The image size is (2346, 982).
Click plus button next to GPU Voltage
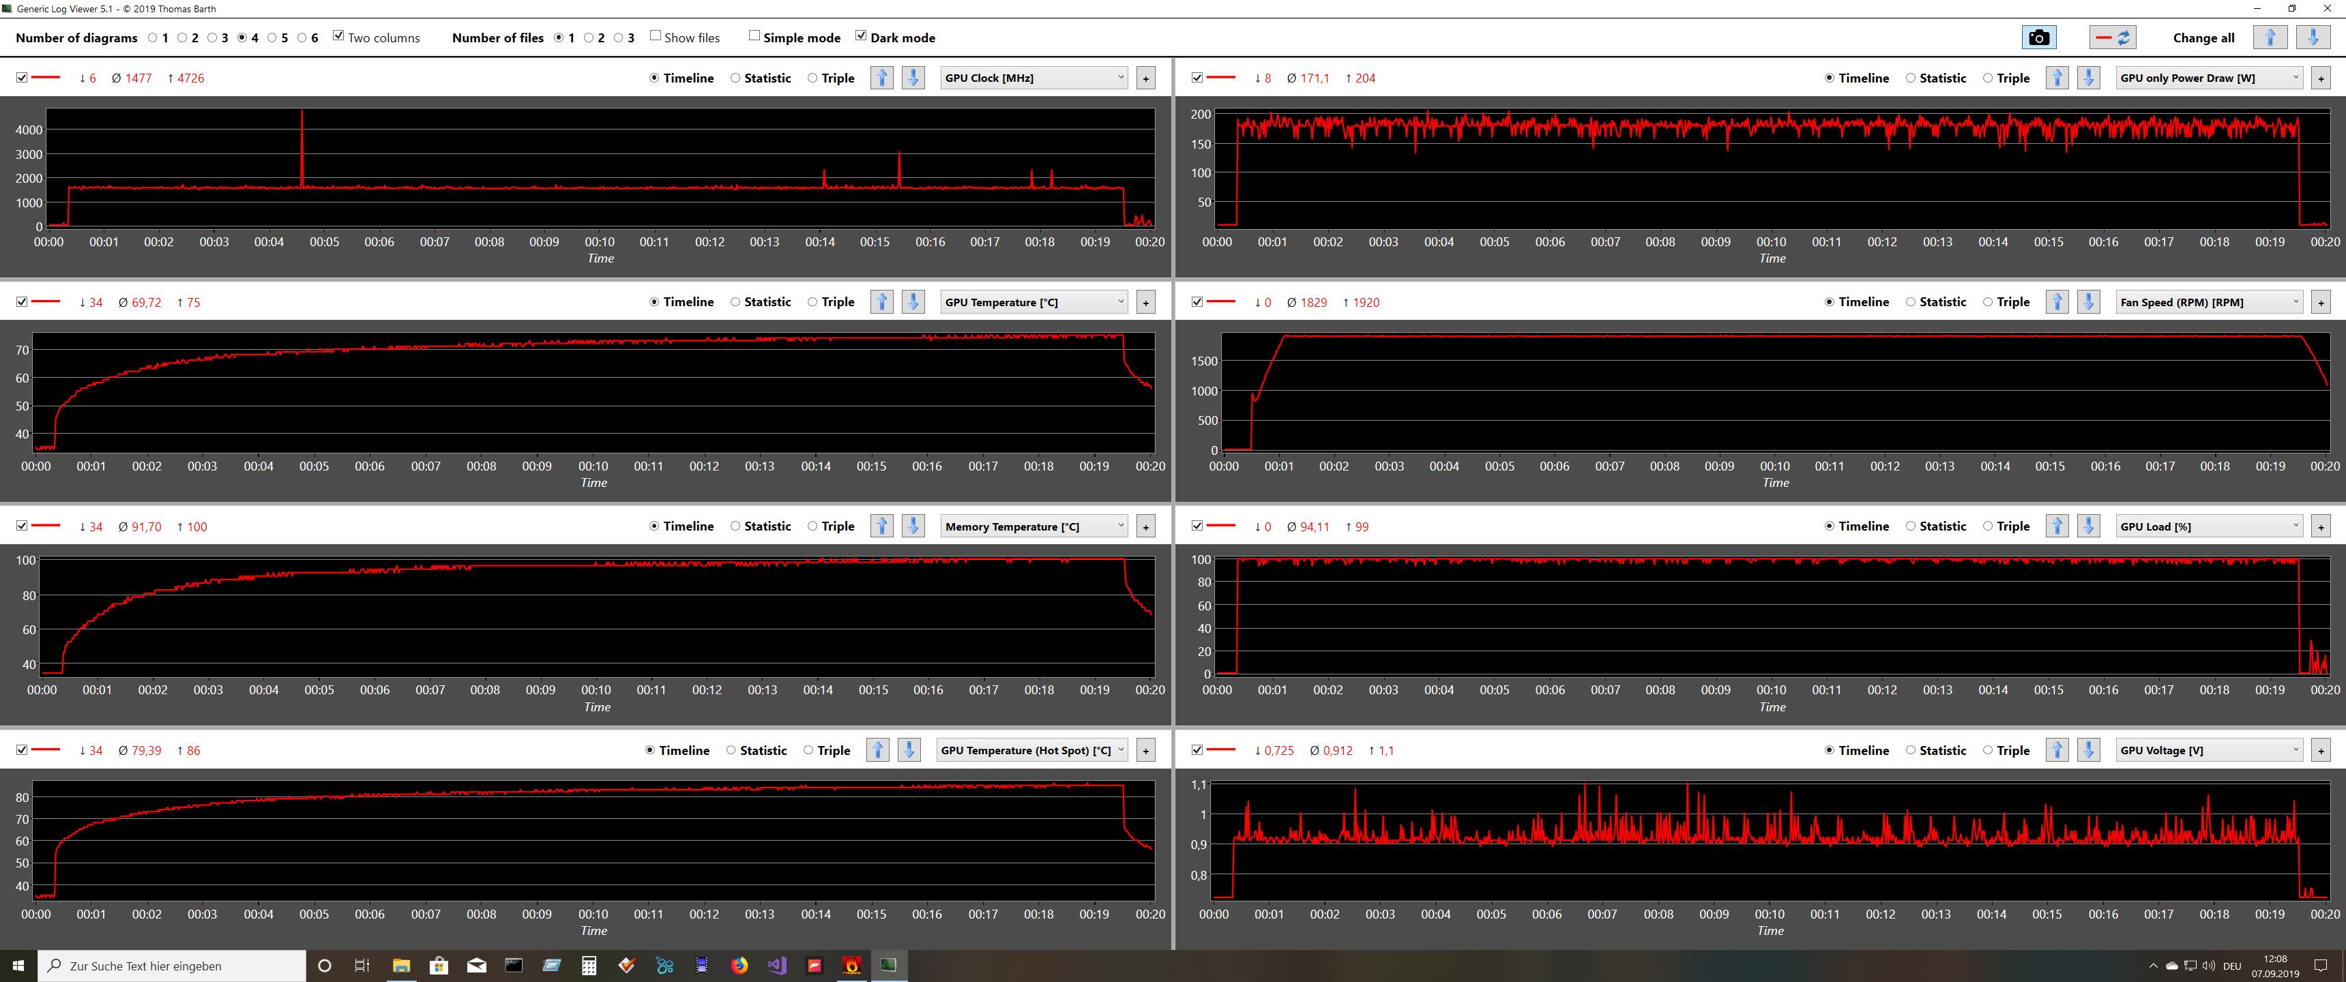(x=2321, y=750)
